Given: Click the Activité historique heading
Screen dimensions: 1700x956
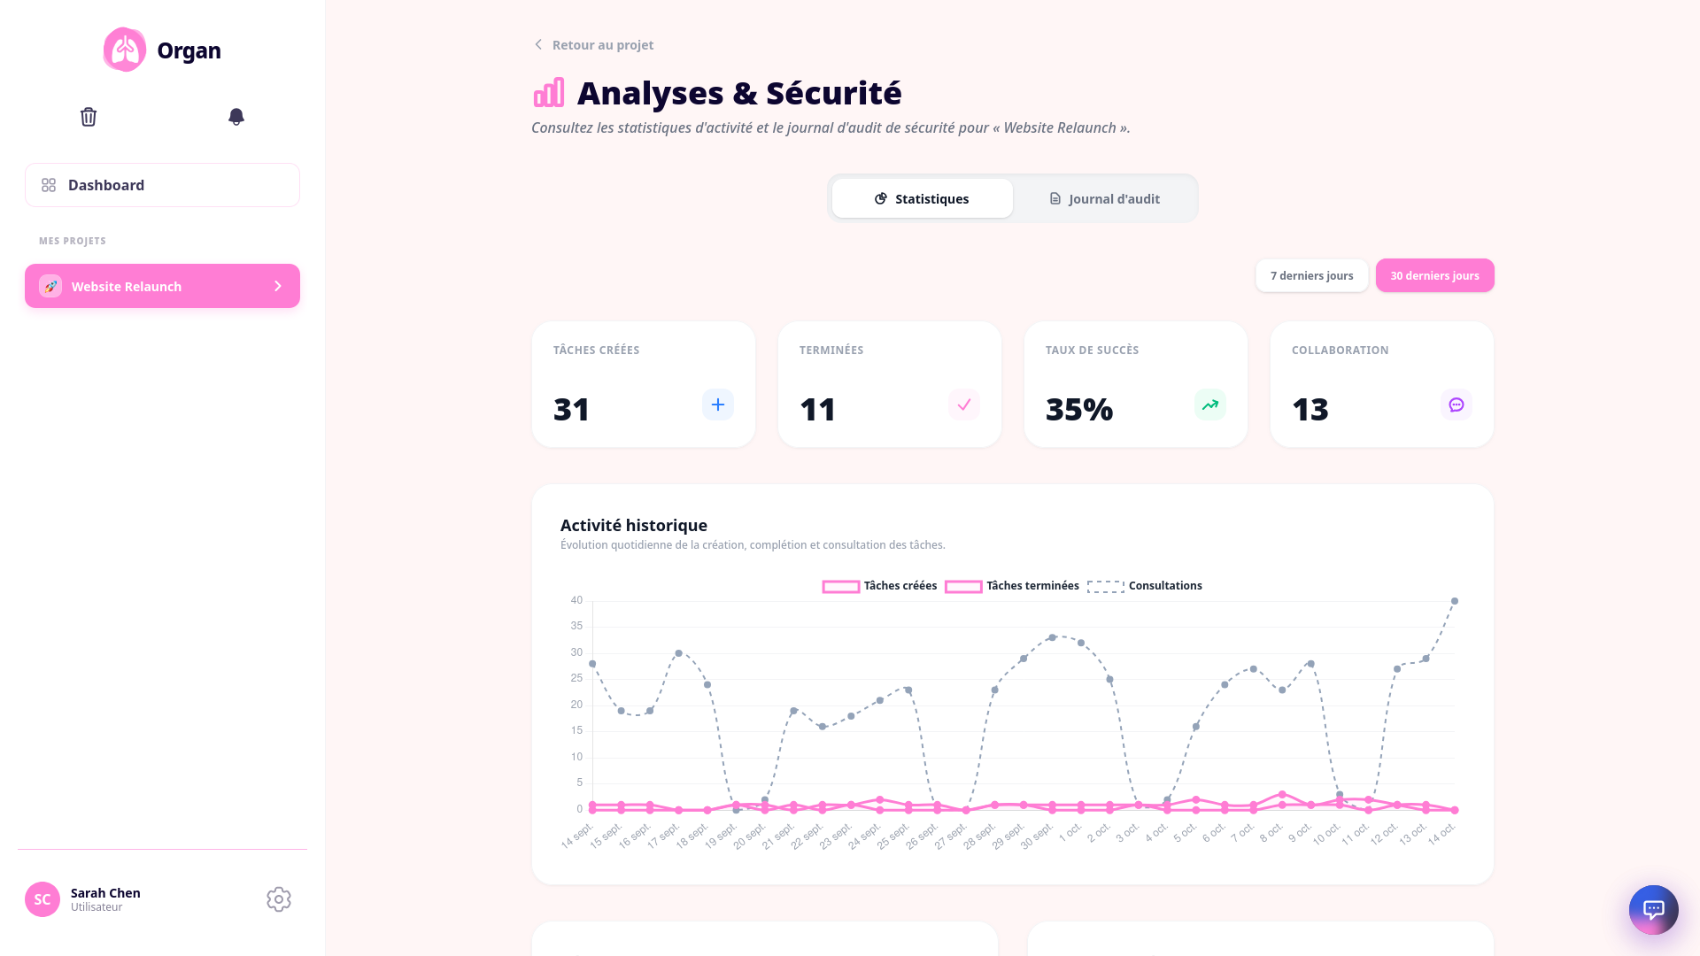Looking at the screenshot, I should (634, 525).
